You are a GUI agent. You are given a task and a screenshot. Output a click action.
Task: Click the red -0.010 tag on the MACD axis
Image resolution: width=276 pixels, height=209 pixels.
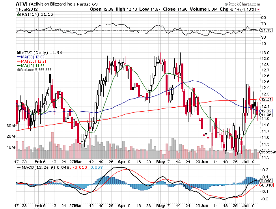point(267,185)
